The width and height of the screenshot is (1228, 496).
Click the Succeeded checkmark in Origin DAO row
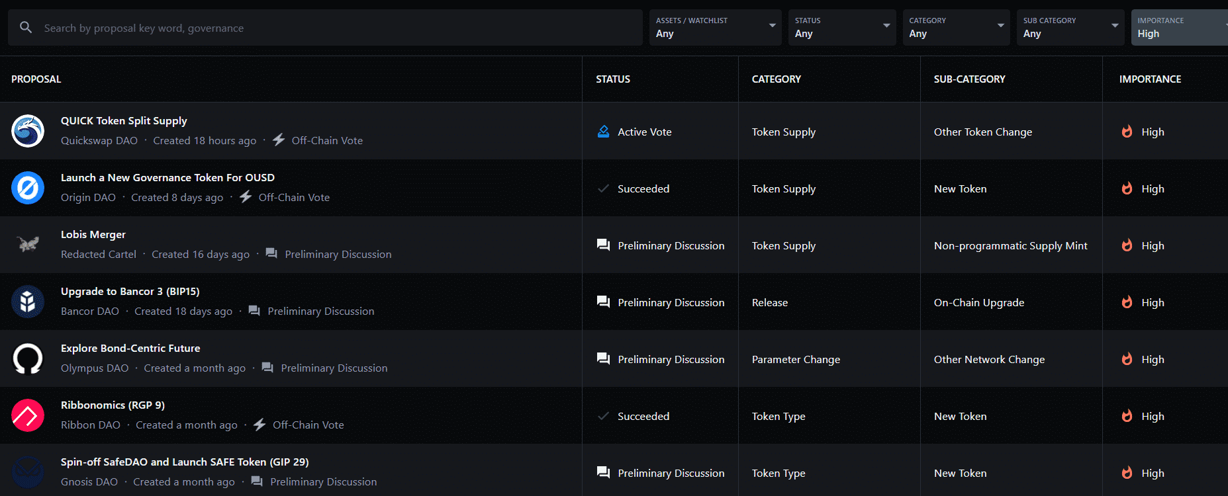coord(603,188)
